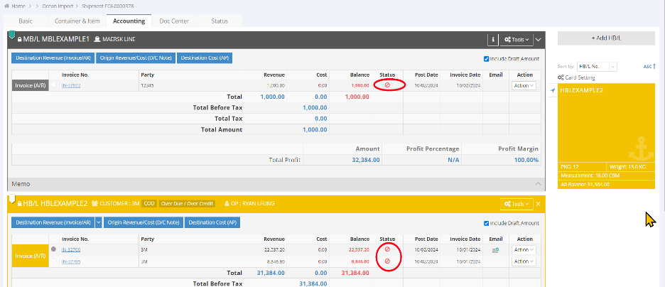Click the Home icon in the breadcrumb
Screen dimensions: 665x287
click(x=7, y=6)
